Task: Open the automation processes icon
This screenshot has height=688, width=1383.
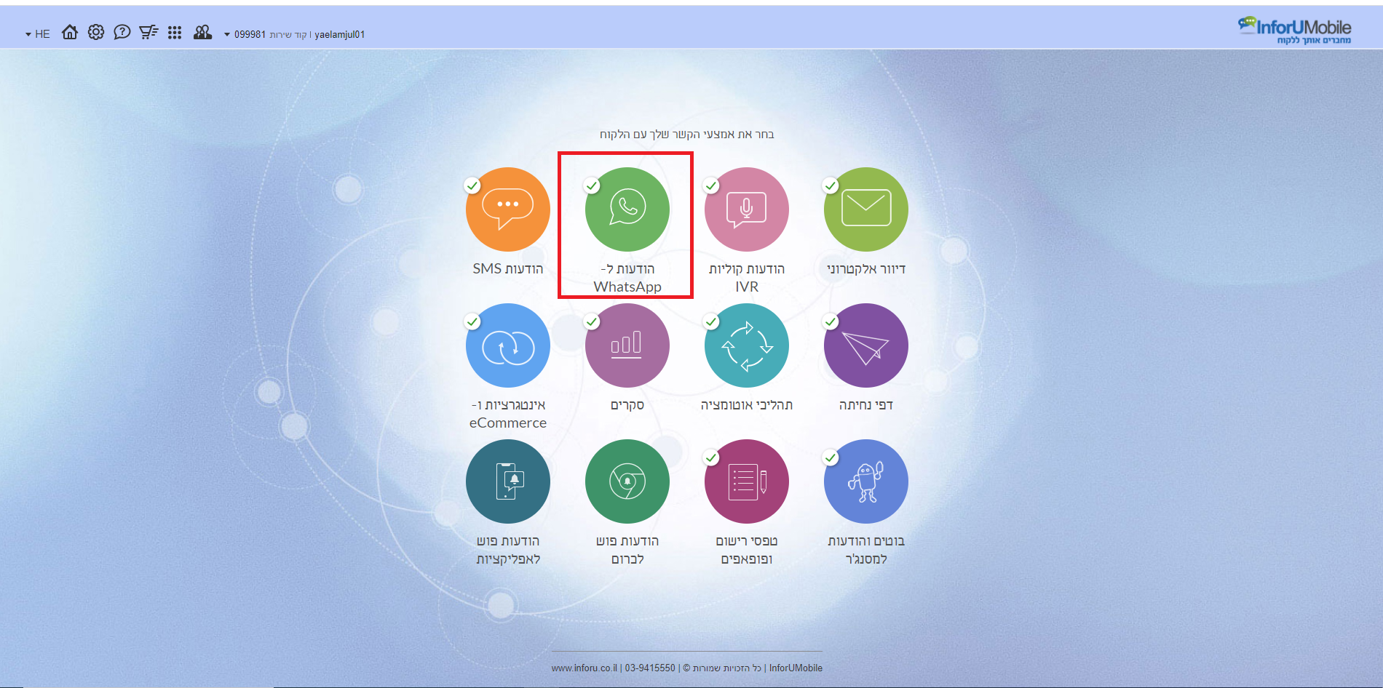Action: pyautogui.click(x=747, y=345)
